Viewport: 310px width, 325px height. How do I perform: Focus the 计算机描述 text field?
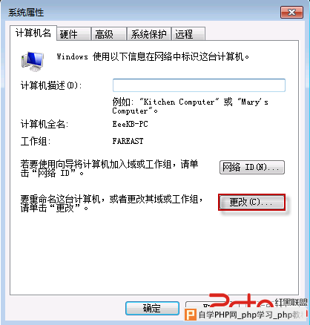click(x=199, y=85)
